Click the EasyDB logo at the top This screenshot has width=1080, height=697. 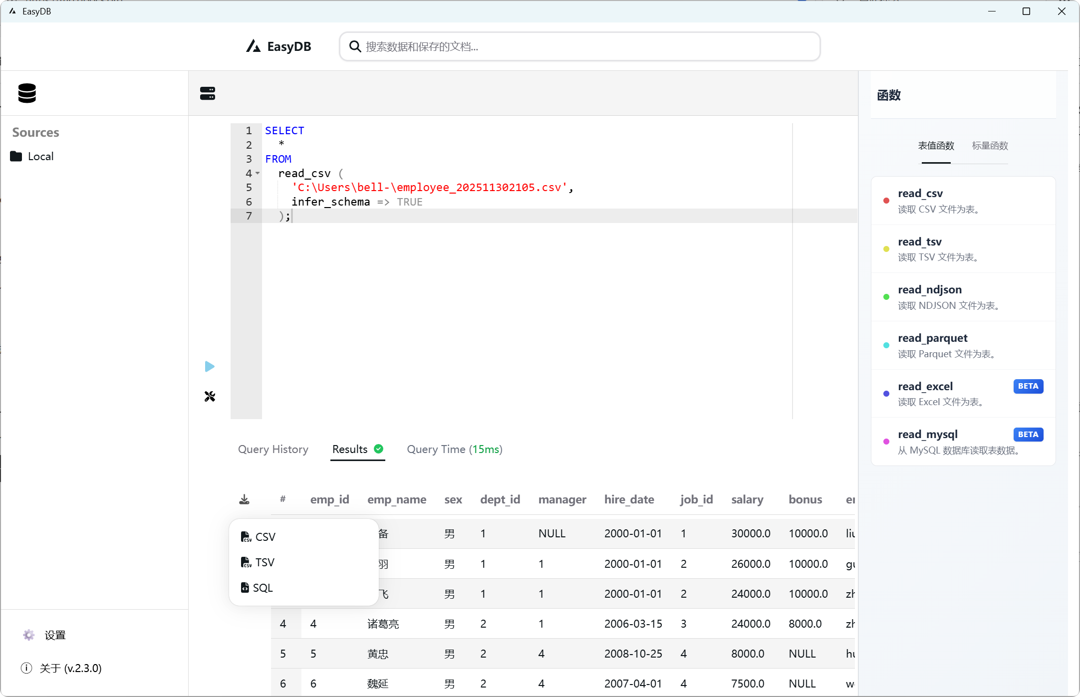coord(278,46)
